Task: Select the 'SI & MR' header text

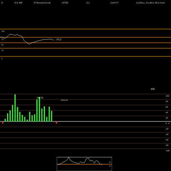Action: tap(18, 3)
